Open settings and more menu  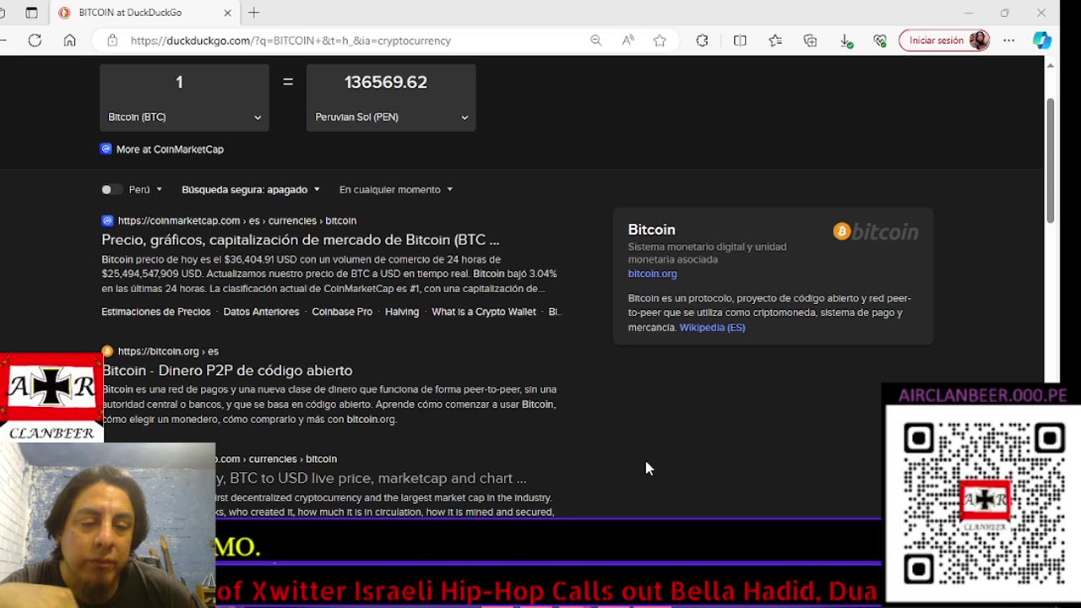tap(1009, 41)
